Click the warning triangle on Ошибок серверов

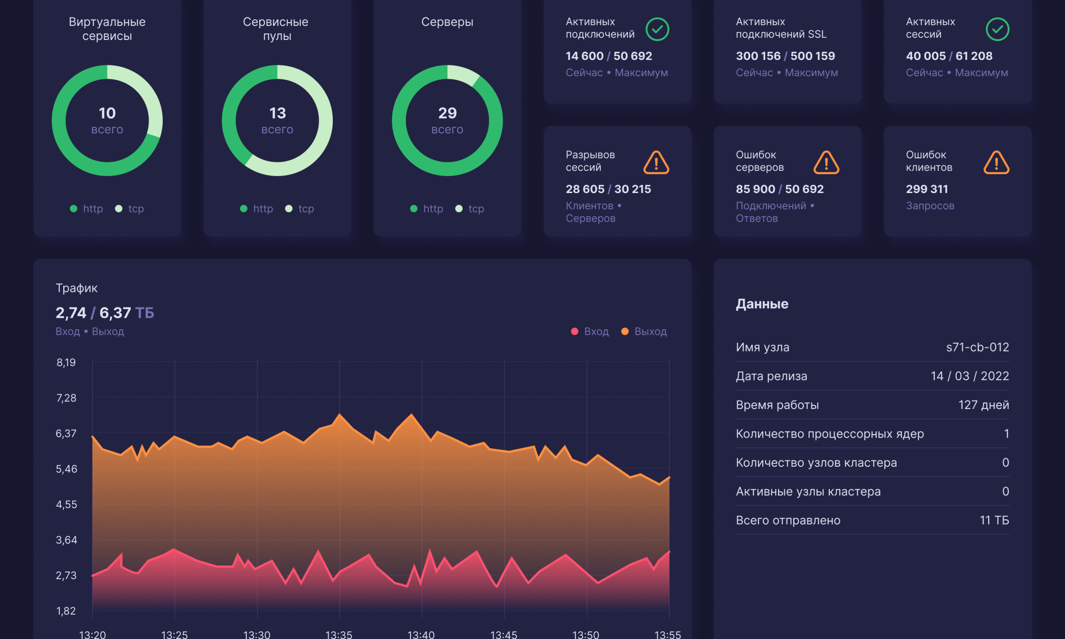(826, 163)
